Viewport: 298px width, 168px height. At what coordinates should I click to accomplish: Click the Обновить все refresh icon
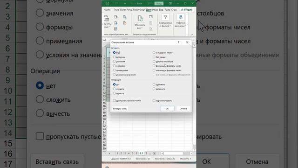(x=140, y=18)
